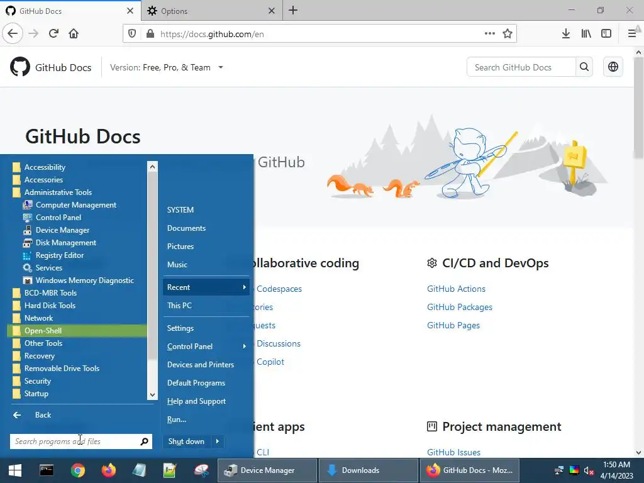Bookmark this page with the star icon
This screenshot has width=644, height=483.
[x=508, y=34]
